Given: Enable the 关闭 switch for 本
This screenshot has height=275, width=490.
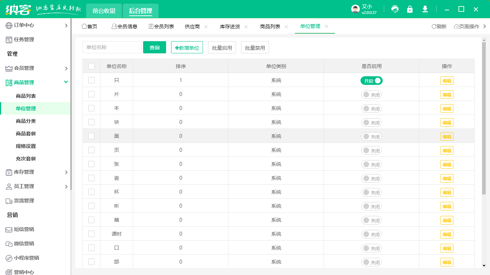Looking at the screenshot, I should pyautogui.click(x=372, y=108).
